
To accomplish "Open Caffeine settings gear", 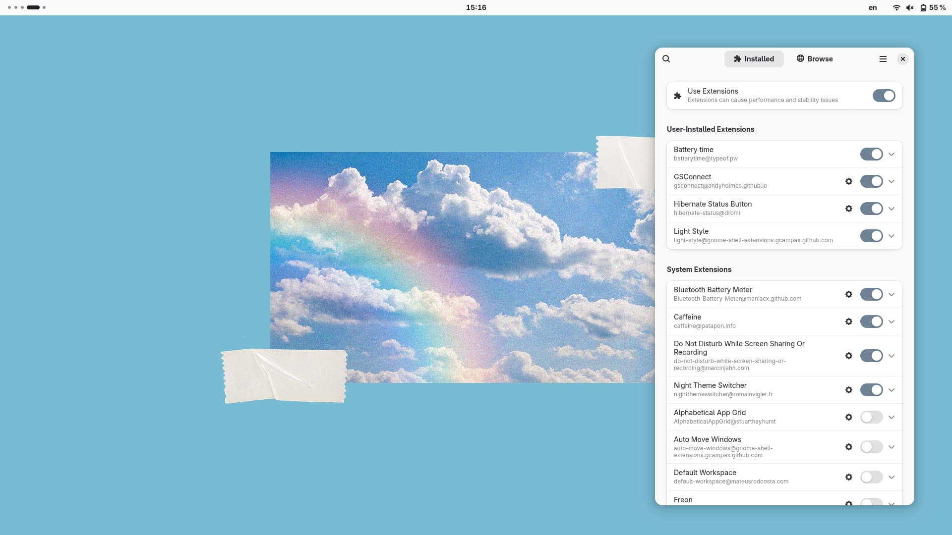I will tap(849, 321).
